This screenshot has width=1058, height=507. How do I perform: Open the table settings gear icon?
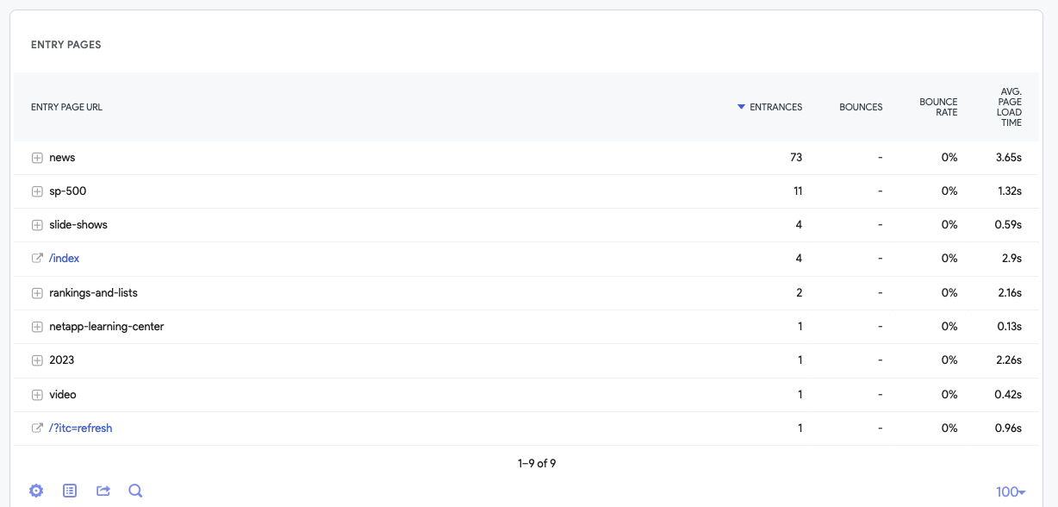click(36, 491)
